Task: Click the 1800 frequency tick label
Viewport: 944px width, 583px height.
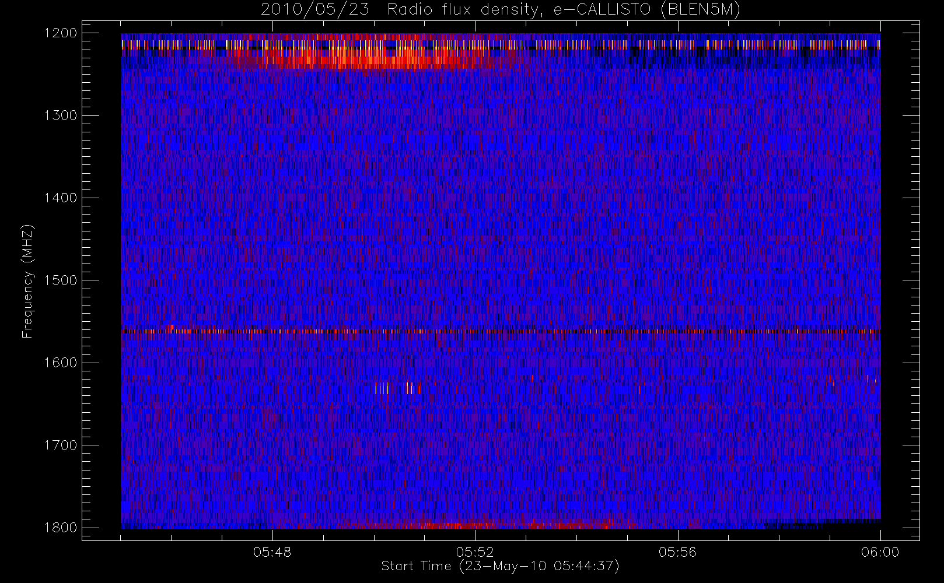Action: (61, 528)
